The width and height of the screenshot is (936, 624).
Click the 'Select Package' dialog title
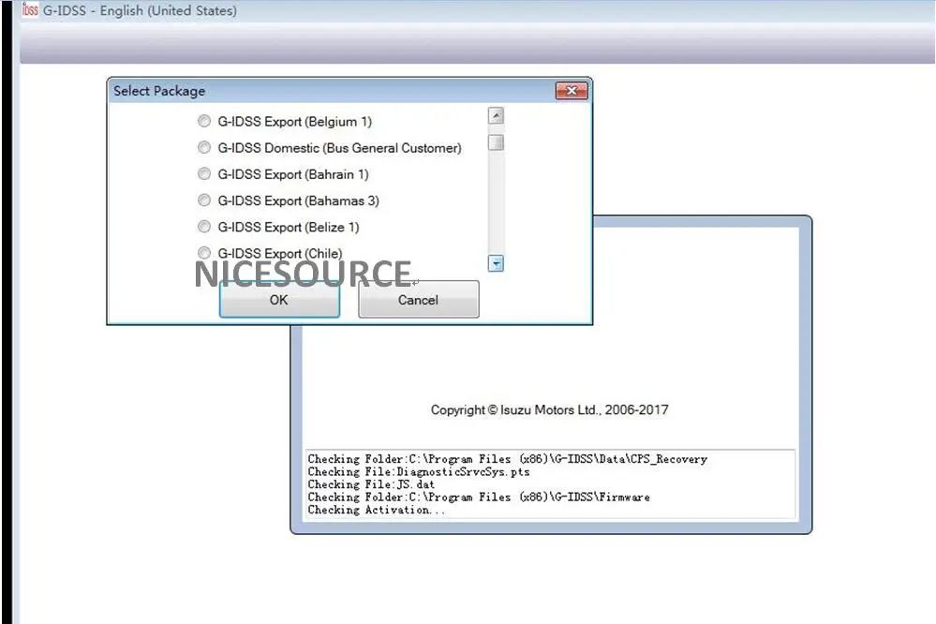click(x=159, y=91)
